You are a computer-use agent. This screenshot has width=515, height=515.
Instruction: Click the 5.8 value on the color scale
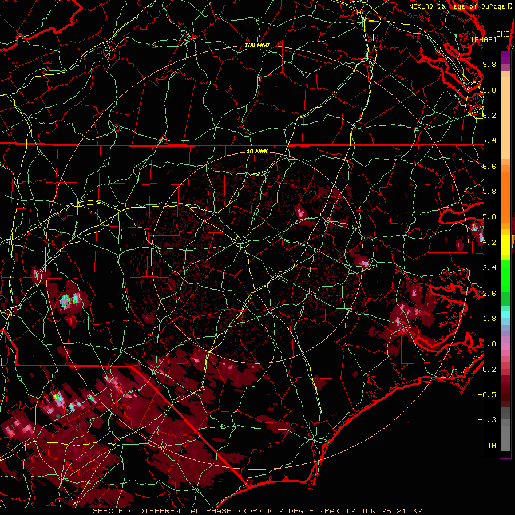point(489,192)
